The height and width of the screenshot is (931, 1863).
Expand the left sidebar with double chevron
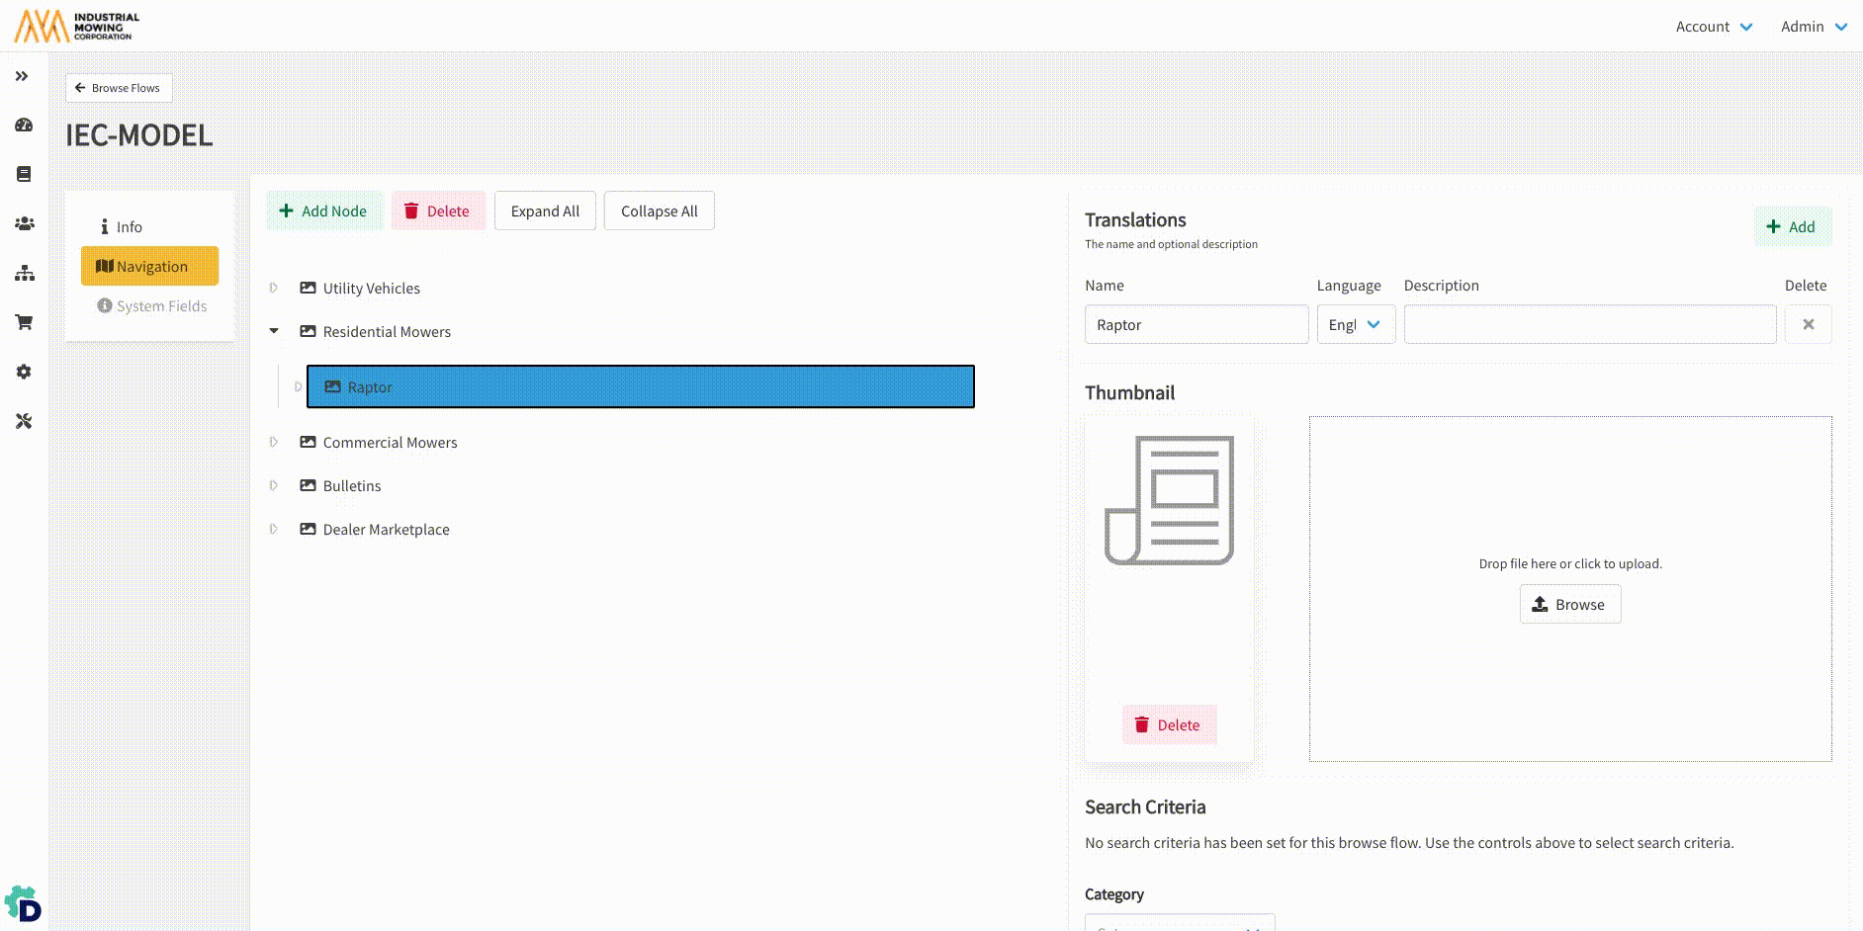click(x=22, y=76)
